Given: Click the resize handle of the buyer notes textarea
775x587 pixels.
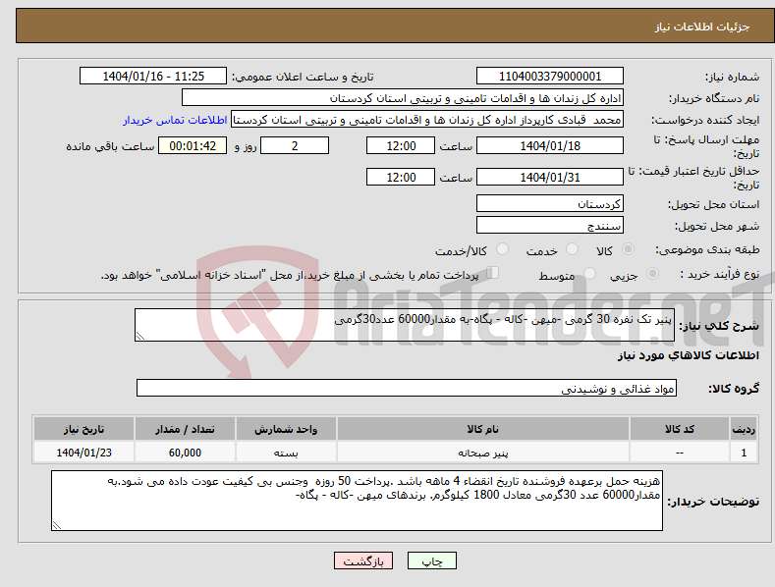Looking at the screenshot, I should tap(57, 526).
